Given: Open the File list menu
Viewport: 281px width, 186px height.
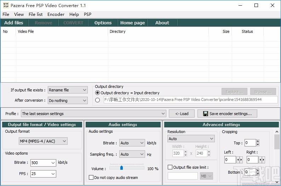Looking at the screenshot, I should (x=35, y=14).
